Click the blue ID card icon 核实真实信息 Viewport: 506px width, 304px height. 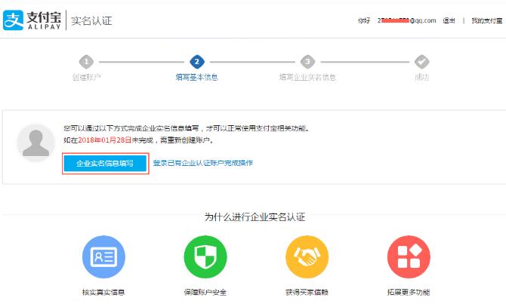pos(103,257)
